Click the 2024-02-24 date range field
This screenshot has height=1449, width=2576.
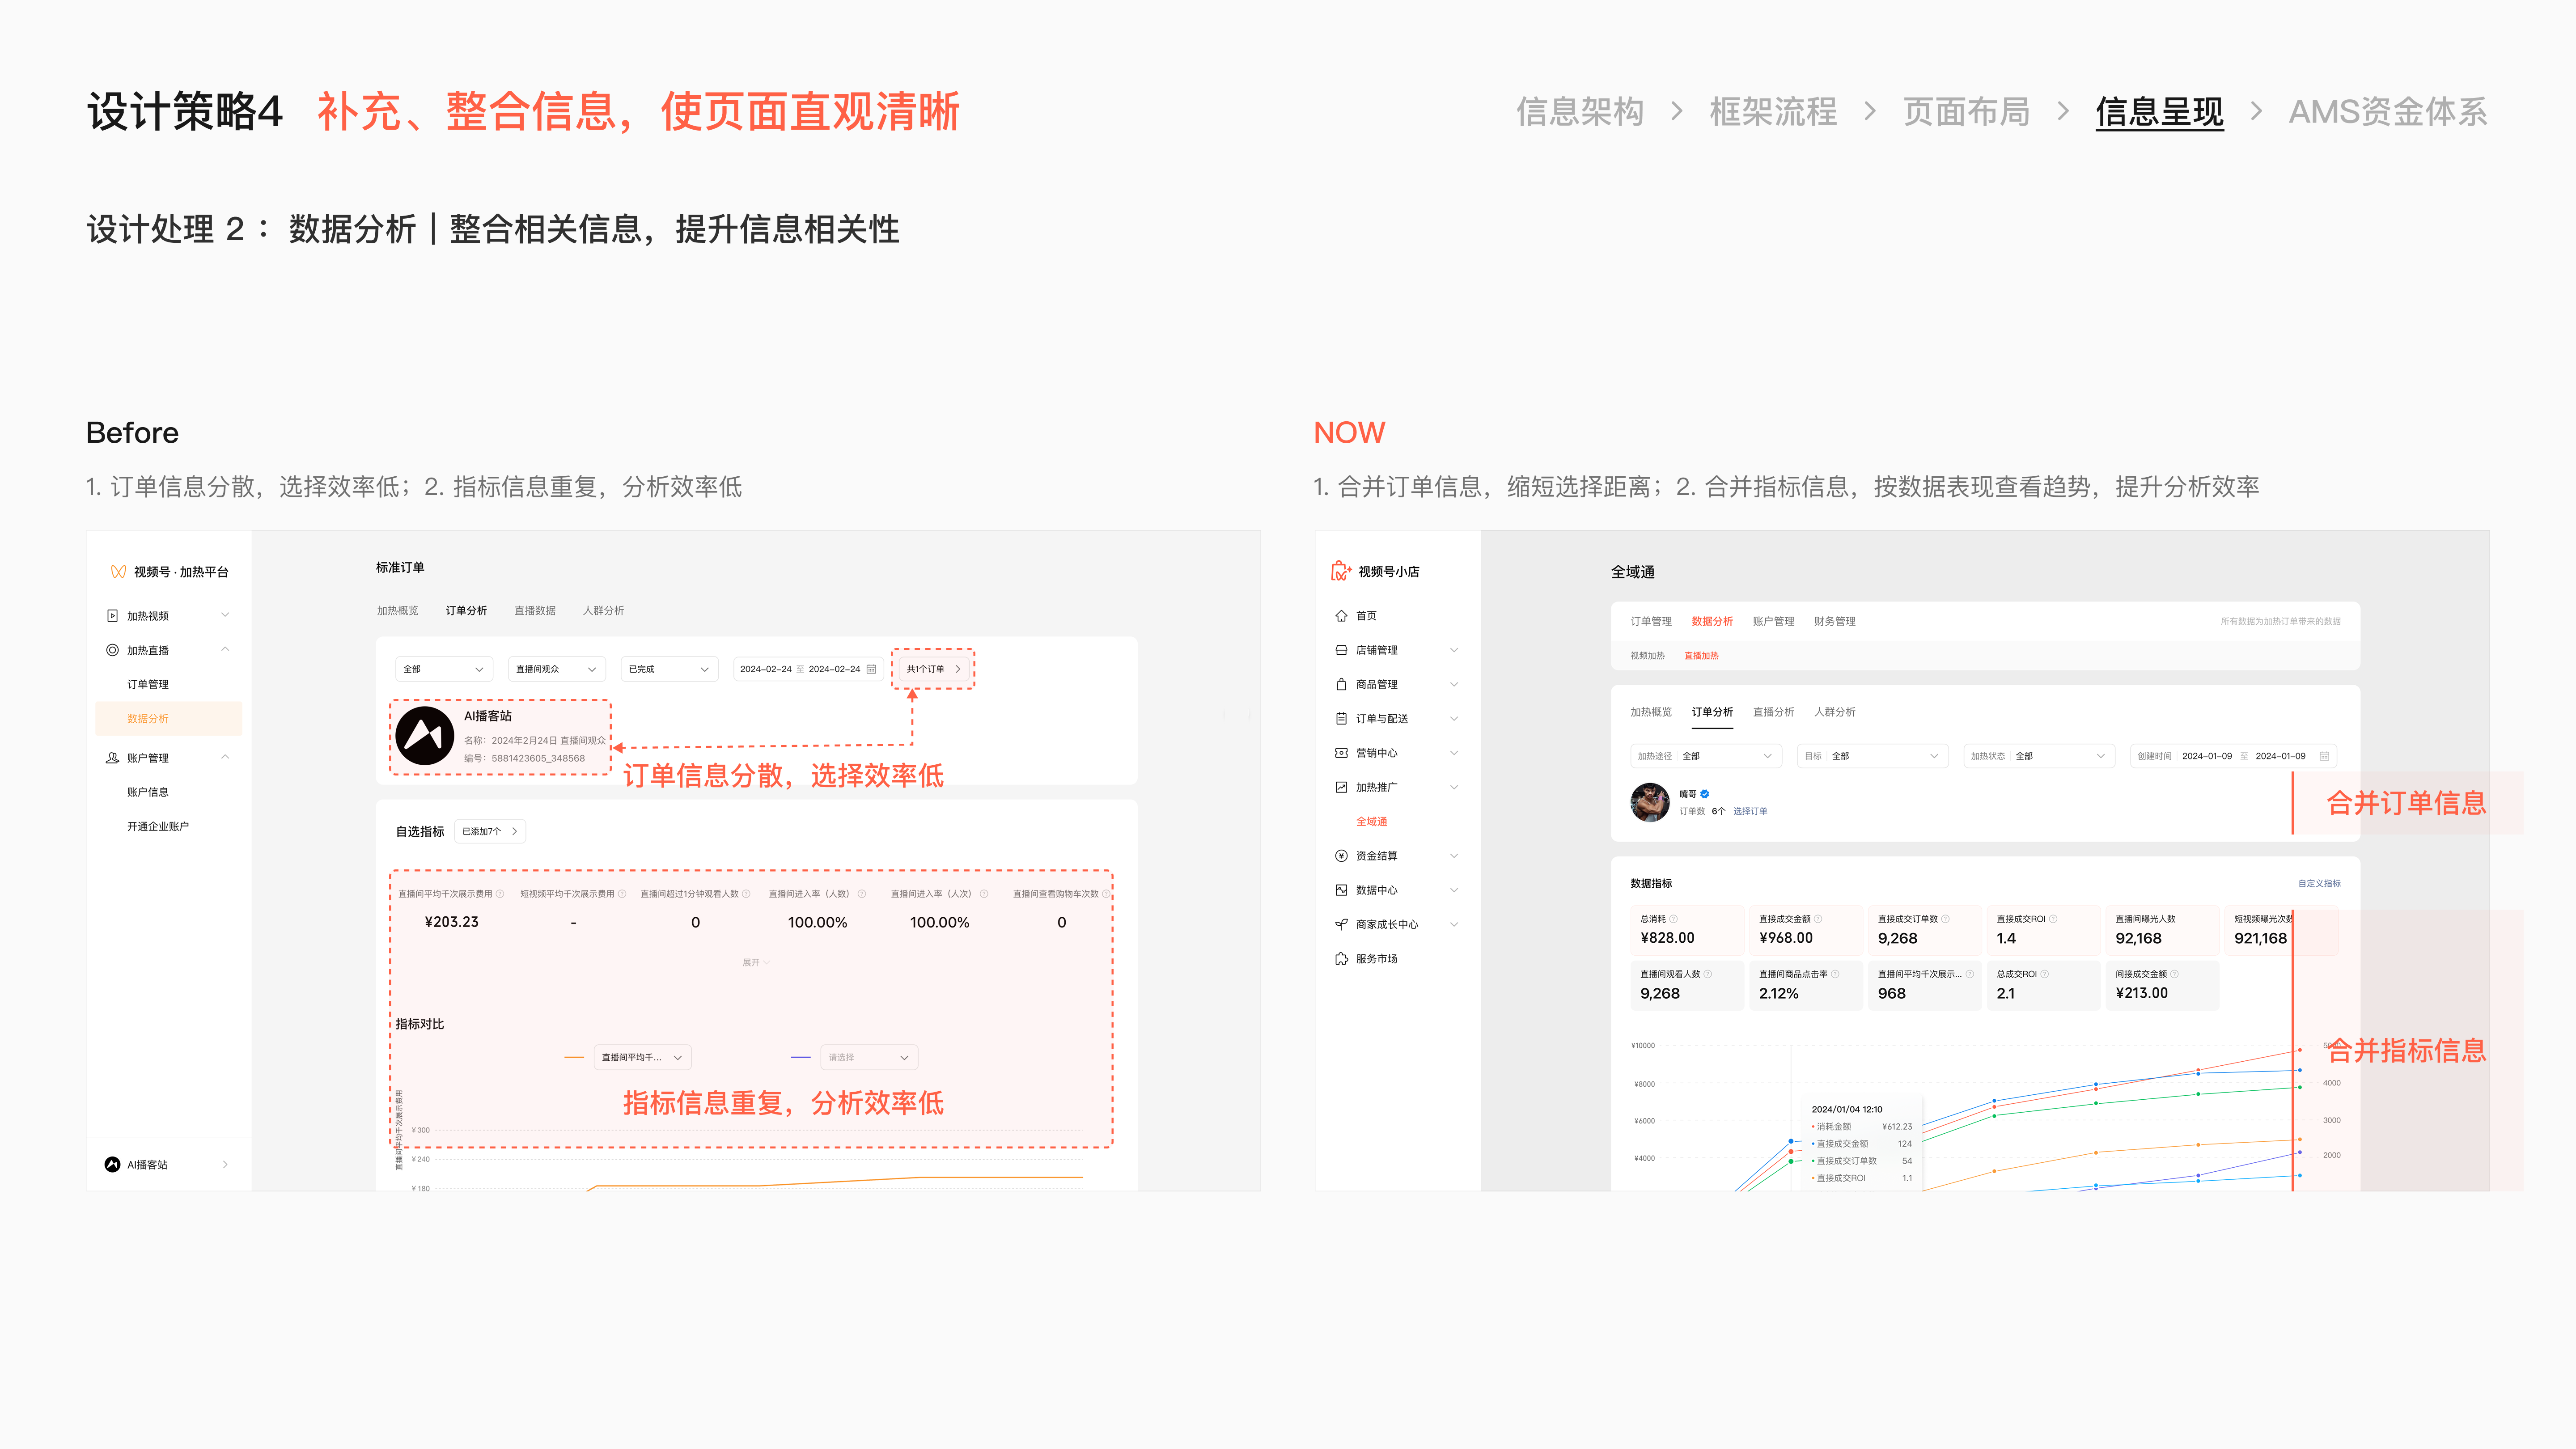(808, 669)
